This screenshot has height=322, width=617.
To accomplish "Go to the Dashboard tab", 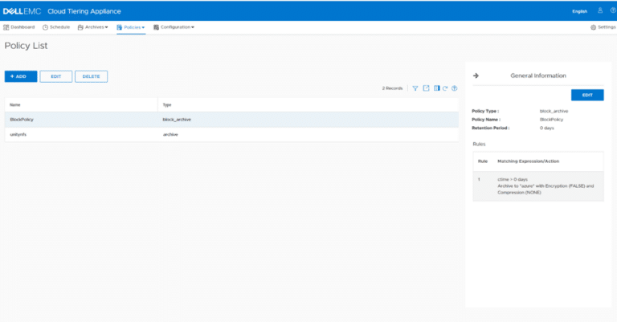I will (19, 27).
